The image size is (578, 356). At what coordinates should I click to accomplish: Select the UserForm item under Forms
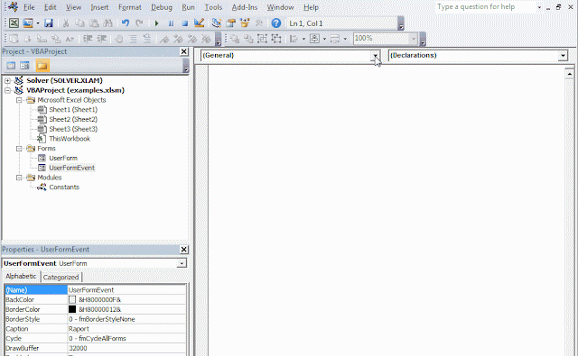(63, 158)
